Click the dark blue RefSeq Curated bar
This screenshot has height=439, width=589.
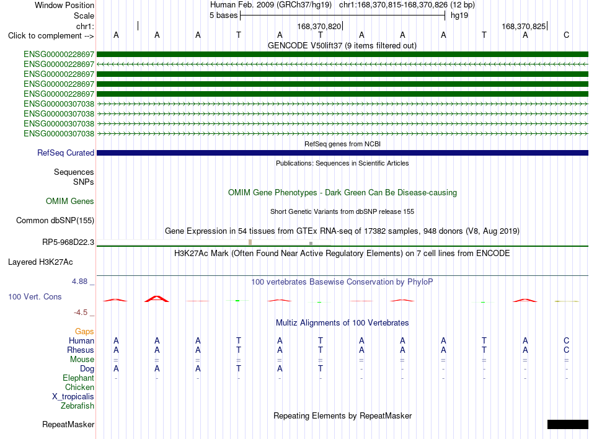(x=342, y=153)
